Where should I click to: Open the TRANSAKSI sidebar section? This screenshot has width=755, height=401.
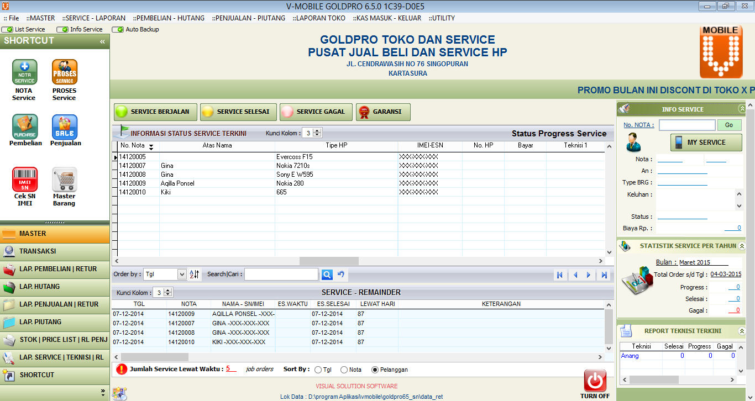pos(55,251)
